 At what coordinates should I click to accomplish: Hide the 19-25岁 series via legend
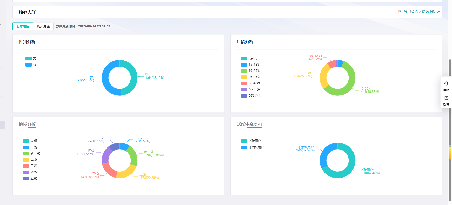click(x=244, y=71)
